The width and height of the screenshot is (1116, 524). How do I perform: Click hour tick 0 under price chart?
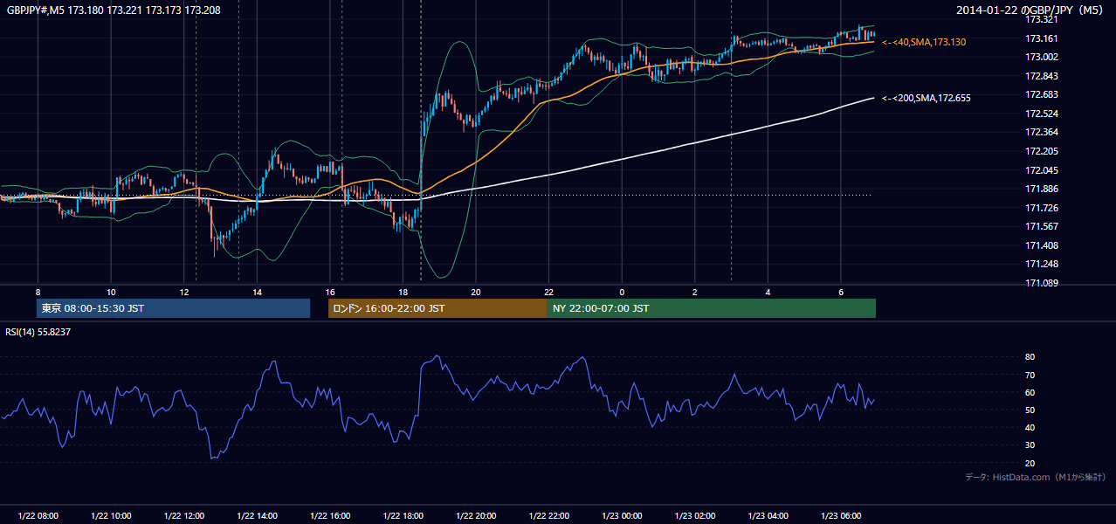tap(622, 292)
